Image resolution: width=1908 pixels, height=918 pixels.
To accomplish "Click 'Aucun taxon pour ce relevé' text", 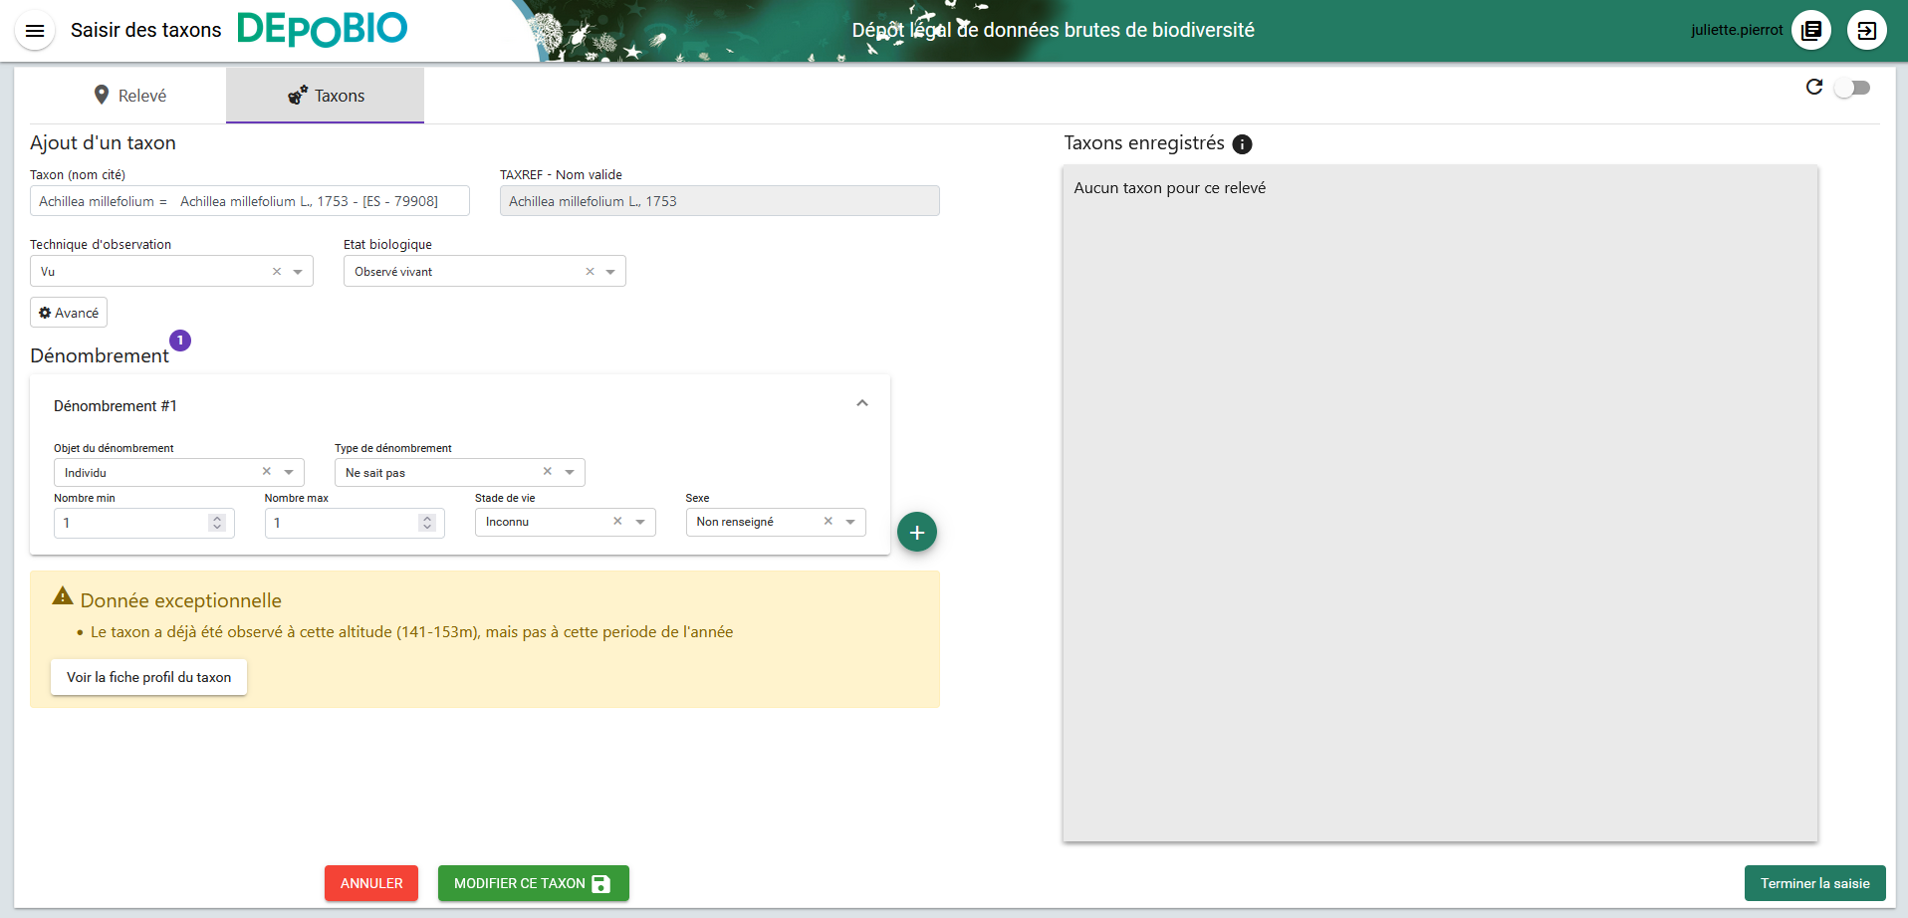I will (1170, 188).
